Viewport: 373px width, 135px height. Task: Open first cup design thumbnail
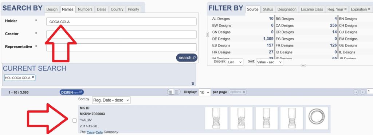pos(216,118)
